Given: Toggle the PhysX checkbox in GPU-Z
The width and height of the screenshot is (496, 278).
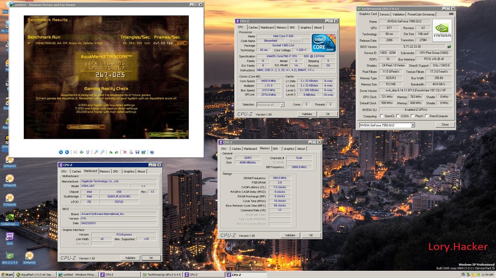Looking at the screenshot, I should tap(412, 116).
